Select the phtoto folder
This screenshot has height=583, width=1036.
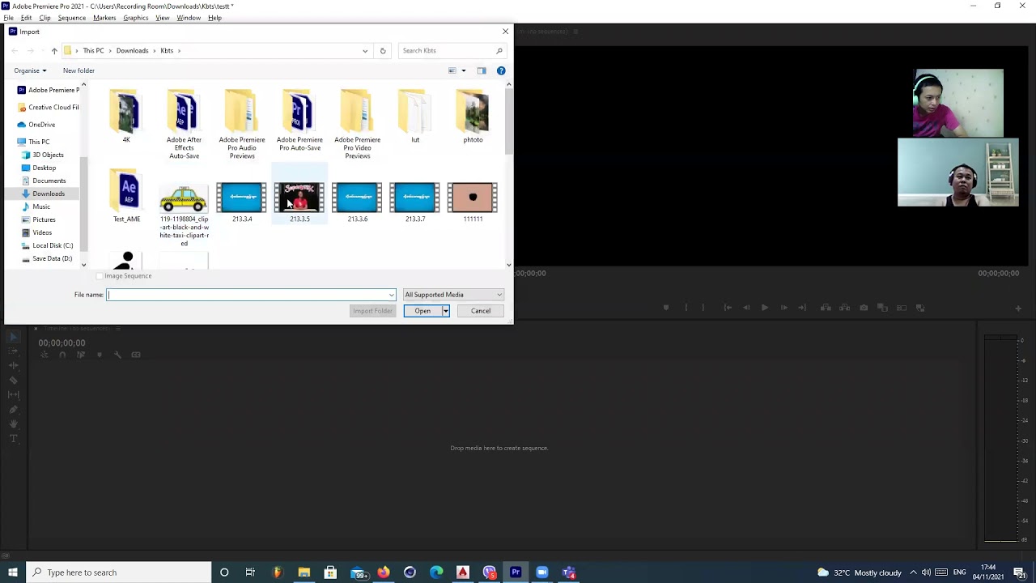click(x=473, y=117)
